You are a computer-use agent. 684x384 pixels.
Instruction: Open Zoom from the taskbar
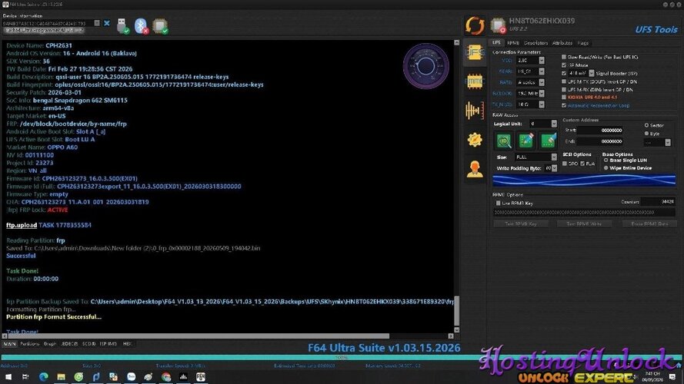(132, 377)
